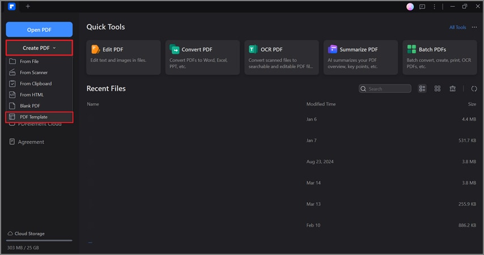Click the Open PDF button

click(x=39, y=29)
